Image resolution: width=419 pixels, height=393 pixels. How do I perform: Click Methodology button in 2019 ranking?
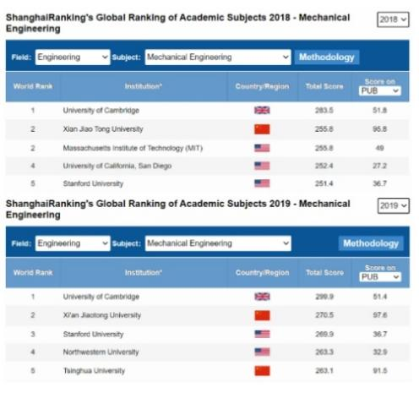pos(371,243)
